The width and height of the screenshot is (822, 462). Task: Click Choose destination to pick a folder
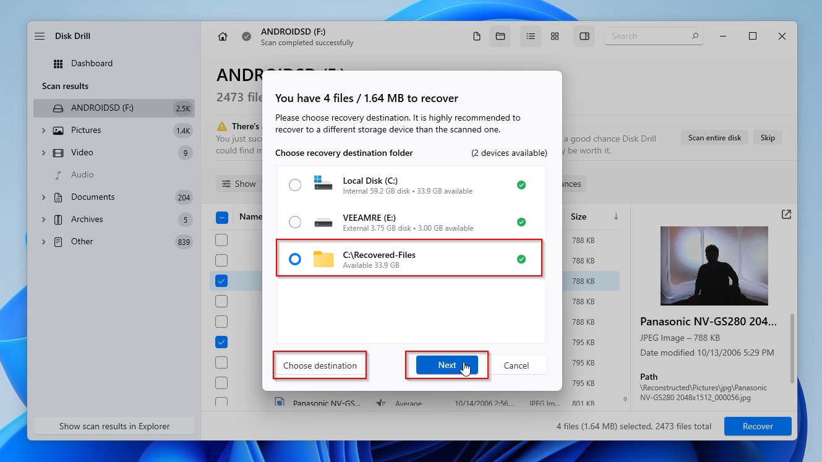click(320, 365)
